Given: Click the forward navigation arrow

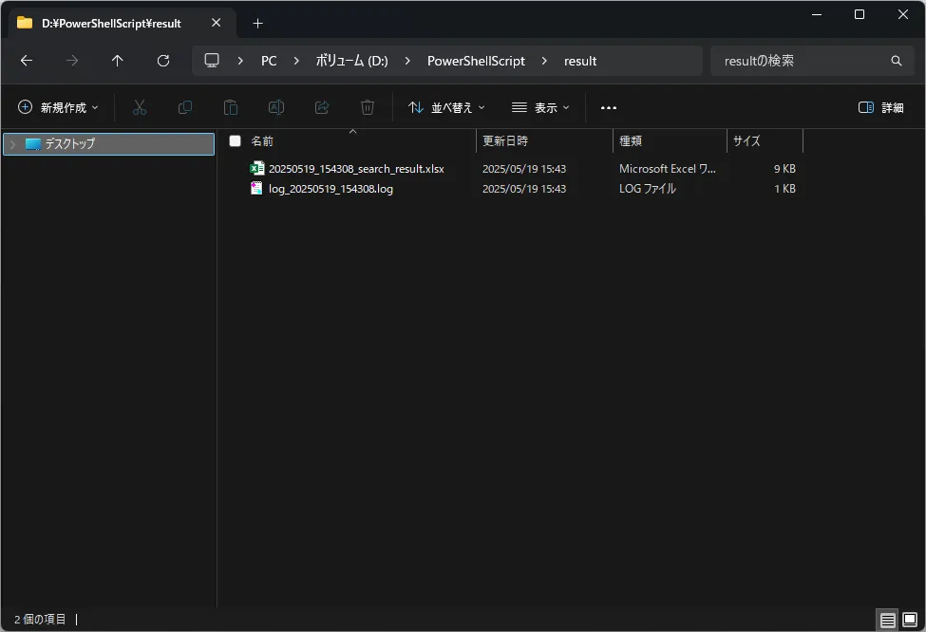Looking at the screenshot, I should click(72, 61).
